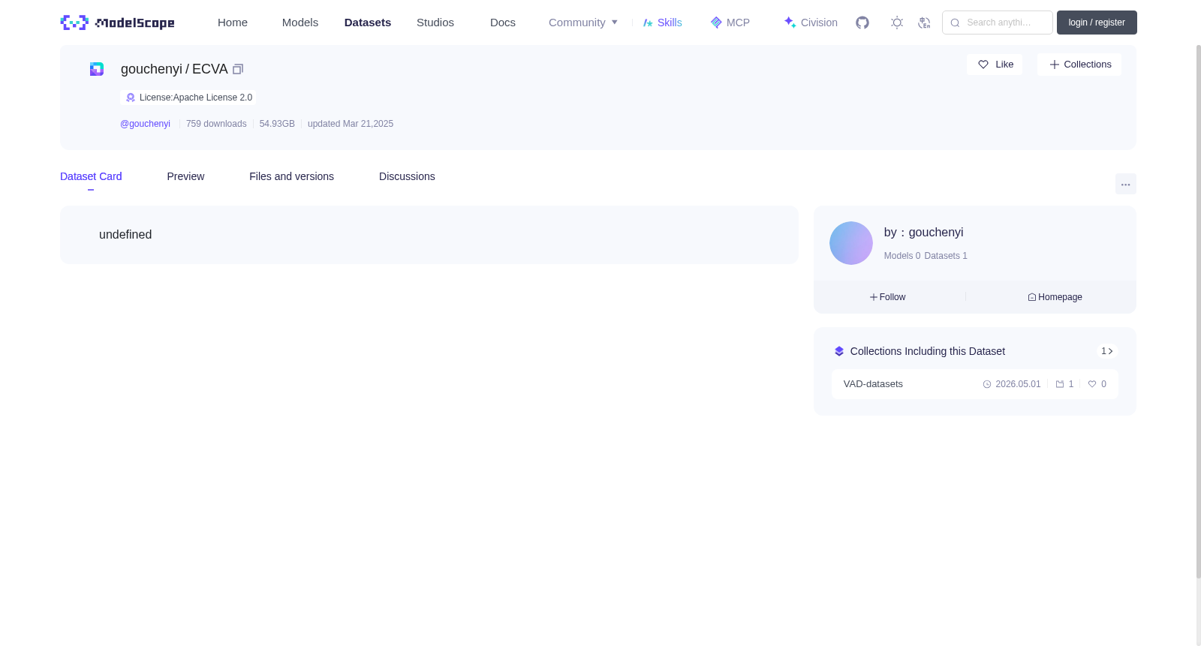
Task: Open the MCP link
Action: pyautogui.click(x=738, y=23)
